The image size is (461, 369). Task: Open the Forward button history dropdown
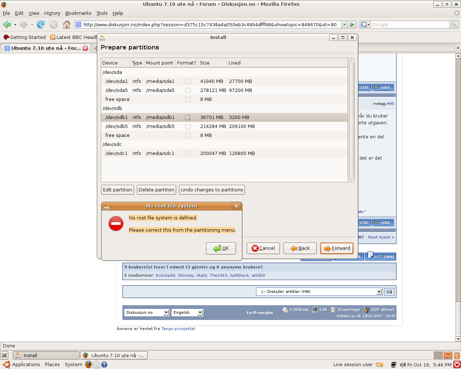[32, 25]
